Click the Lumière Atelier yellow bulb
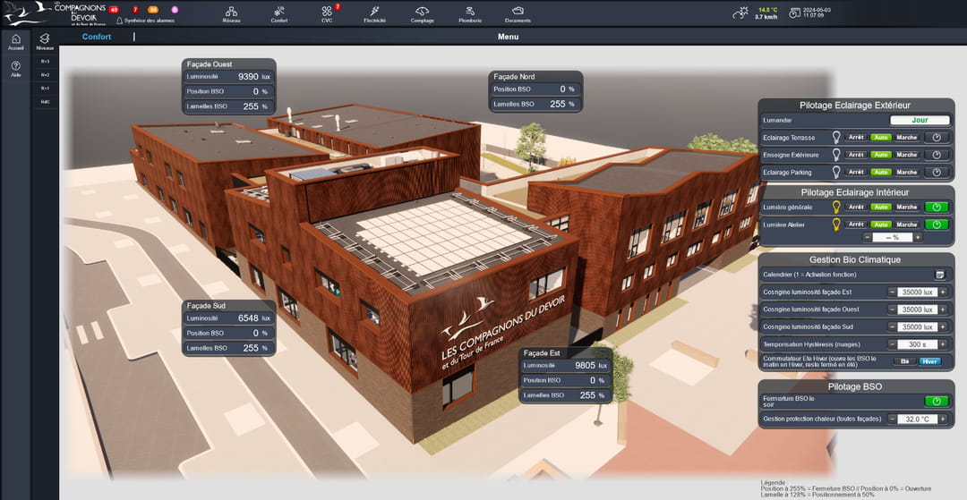Viewport: 967px width, 500px height. tap(837, 225)
